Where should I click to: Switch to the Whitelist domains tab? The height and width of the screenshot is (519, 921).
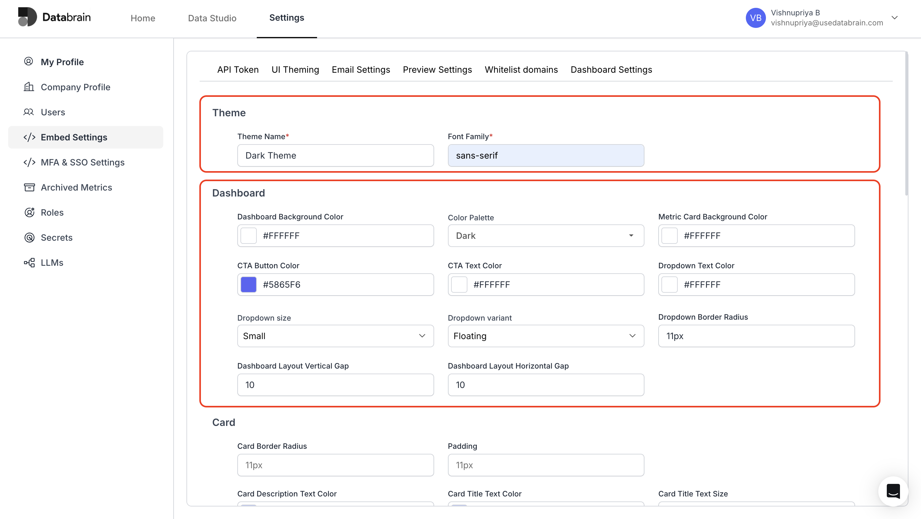[520, 70]
